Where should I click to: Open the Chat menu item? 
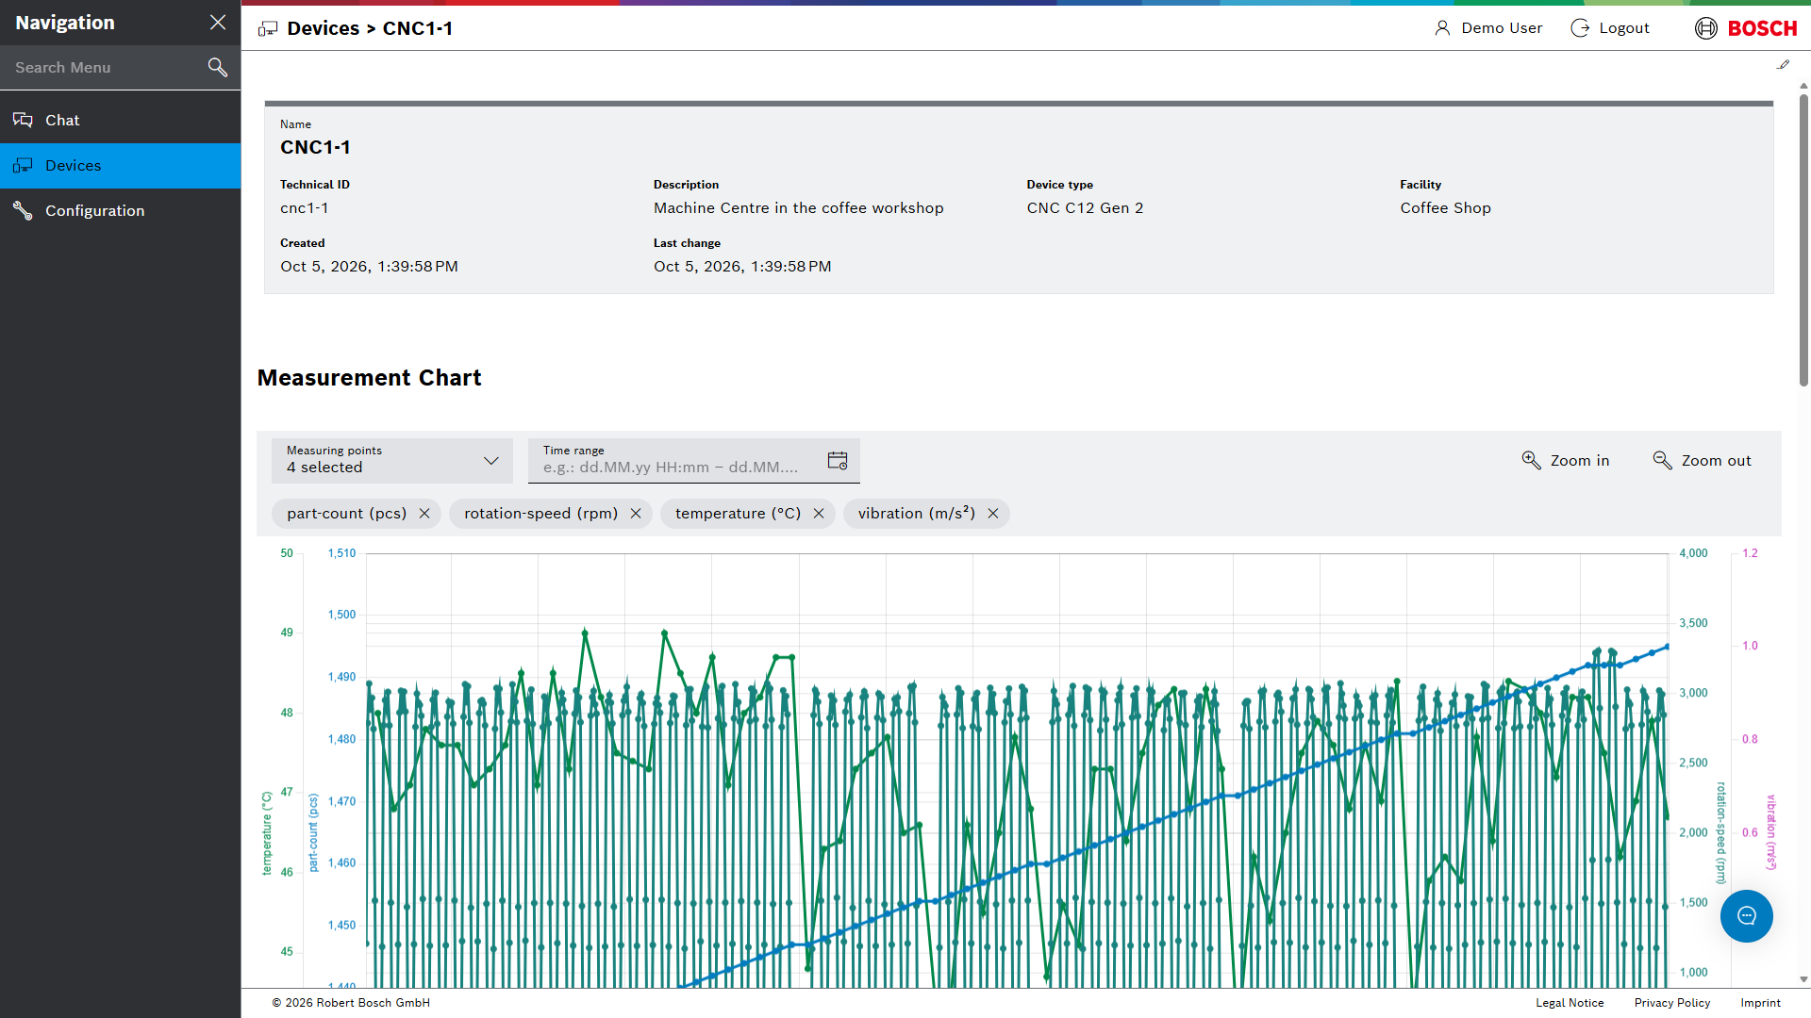121,120
